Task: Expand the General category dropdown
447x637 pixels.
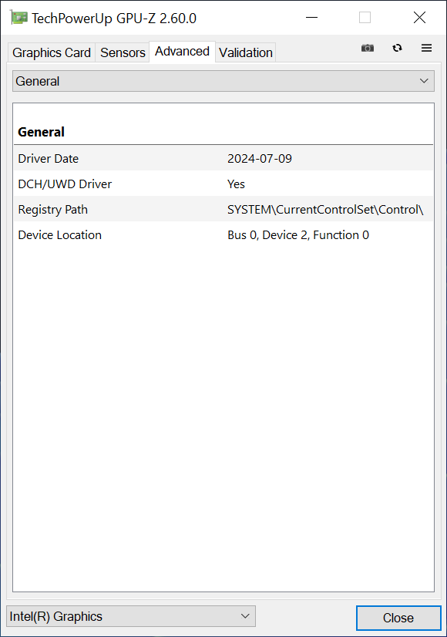Action: 223,81
